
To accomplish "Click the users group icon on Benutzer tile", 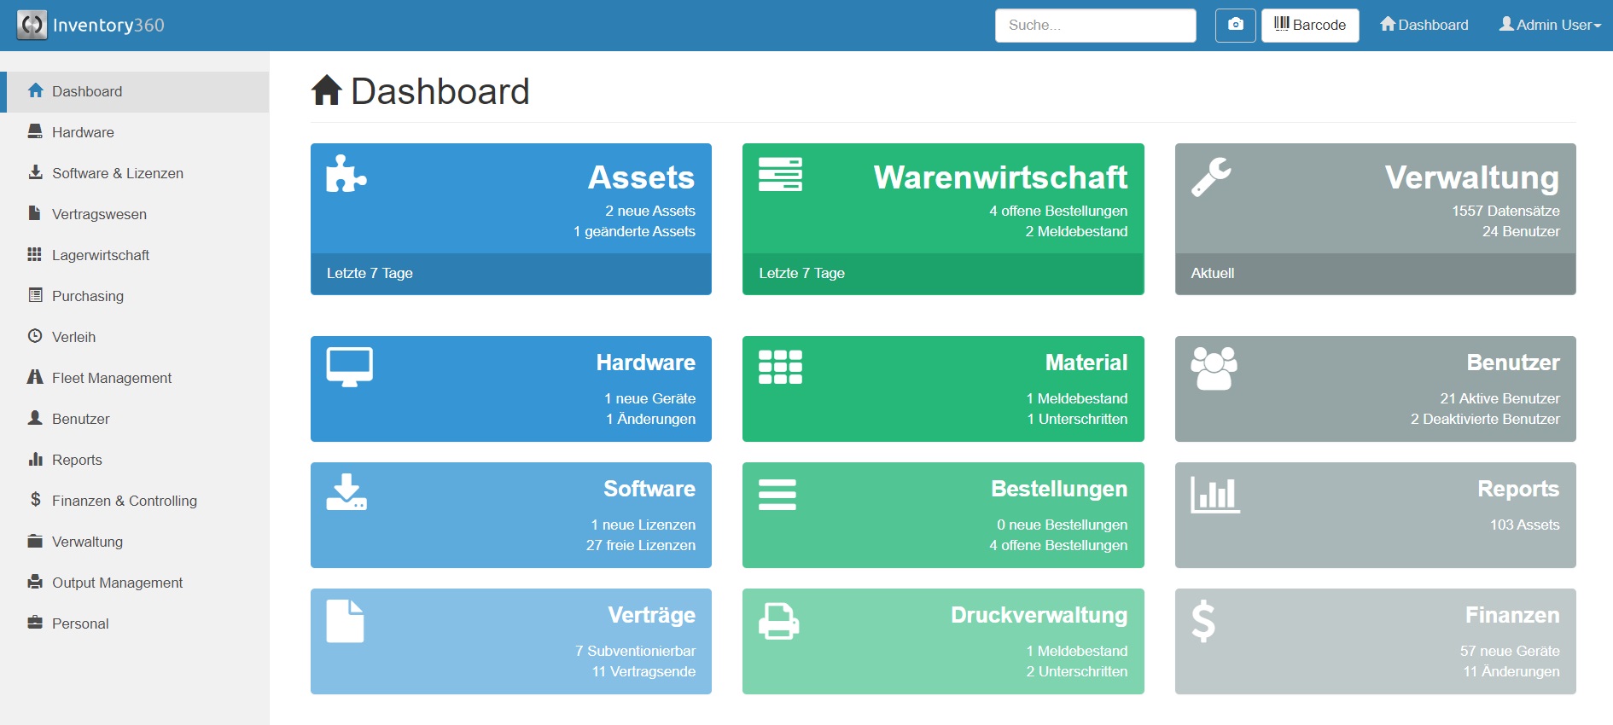I will (1214, 368).
